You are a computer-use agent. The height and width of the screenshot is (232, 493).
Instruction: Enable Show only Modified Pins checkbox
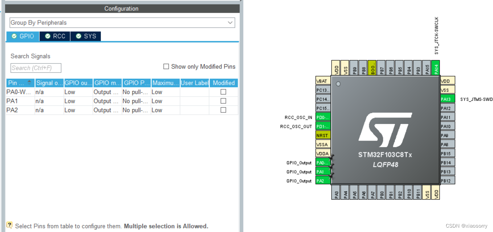click(166, 66)
